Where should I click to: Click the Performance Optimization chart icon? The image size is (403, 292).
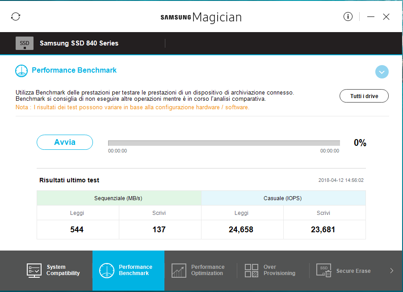[179, 271]
